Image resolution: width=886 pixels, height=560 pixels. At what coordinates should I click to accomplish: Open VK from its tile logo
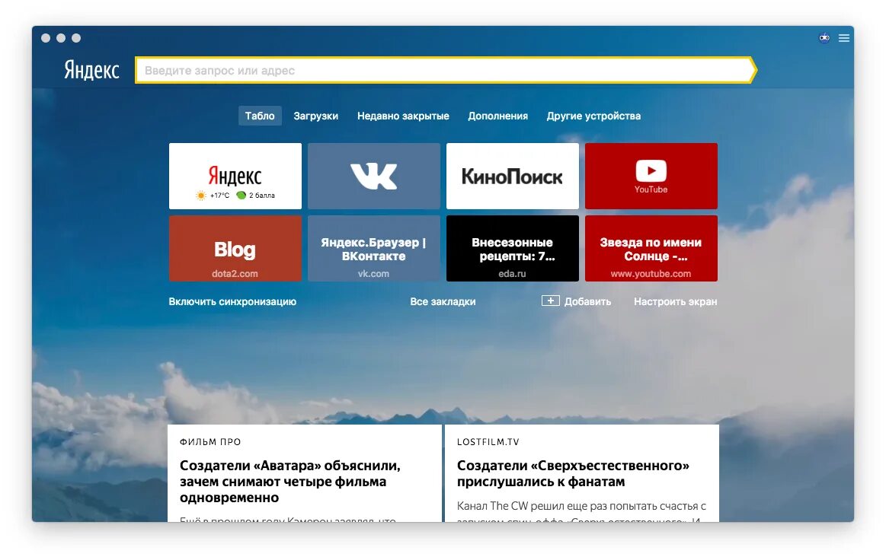[x=373, y=176]
